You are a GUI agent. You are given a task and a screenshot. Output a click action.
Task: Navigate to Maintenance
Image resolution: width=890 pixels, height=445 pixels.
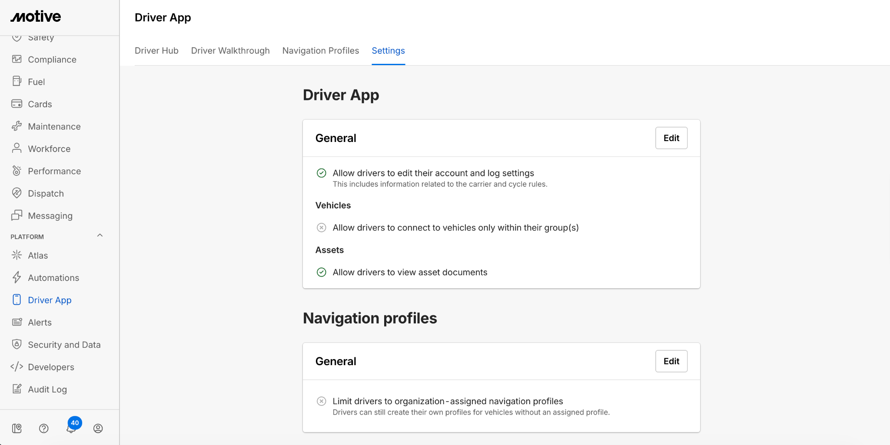[54, 126]
